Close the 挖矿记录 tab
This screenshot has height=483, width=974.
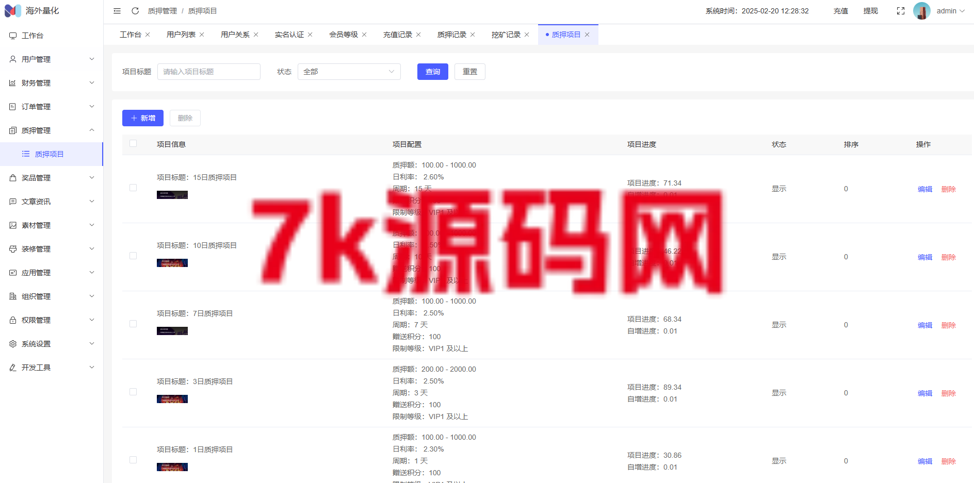[527, 35]
